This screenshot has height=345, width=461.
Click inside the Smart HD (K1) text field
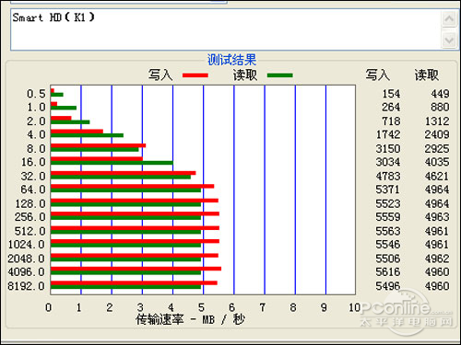pyautogui.click(x=226, y=29)
